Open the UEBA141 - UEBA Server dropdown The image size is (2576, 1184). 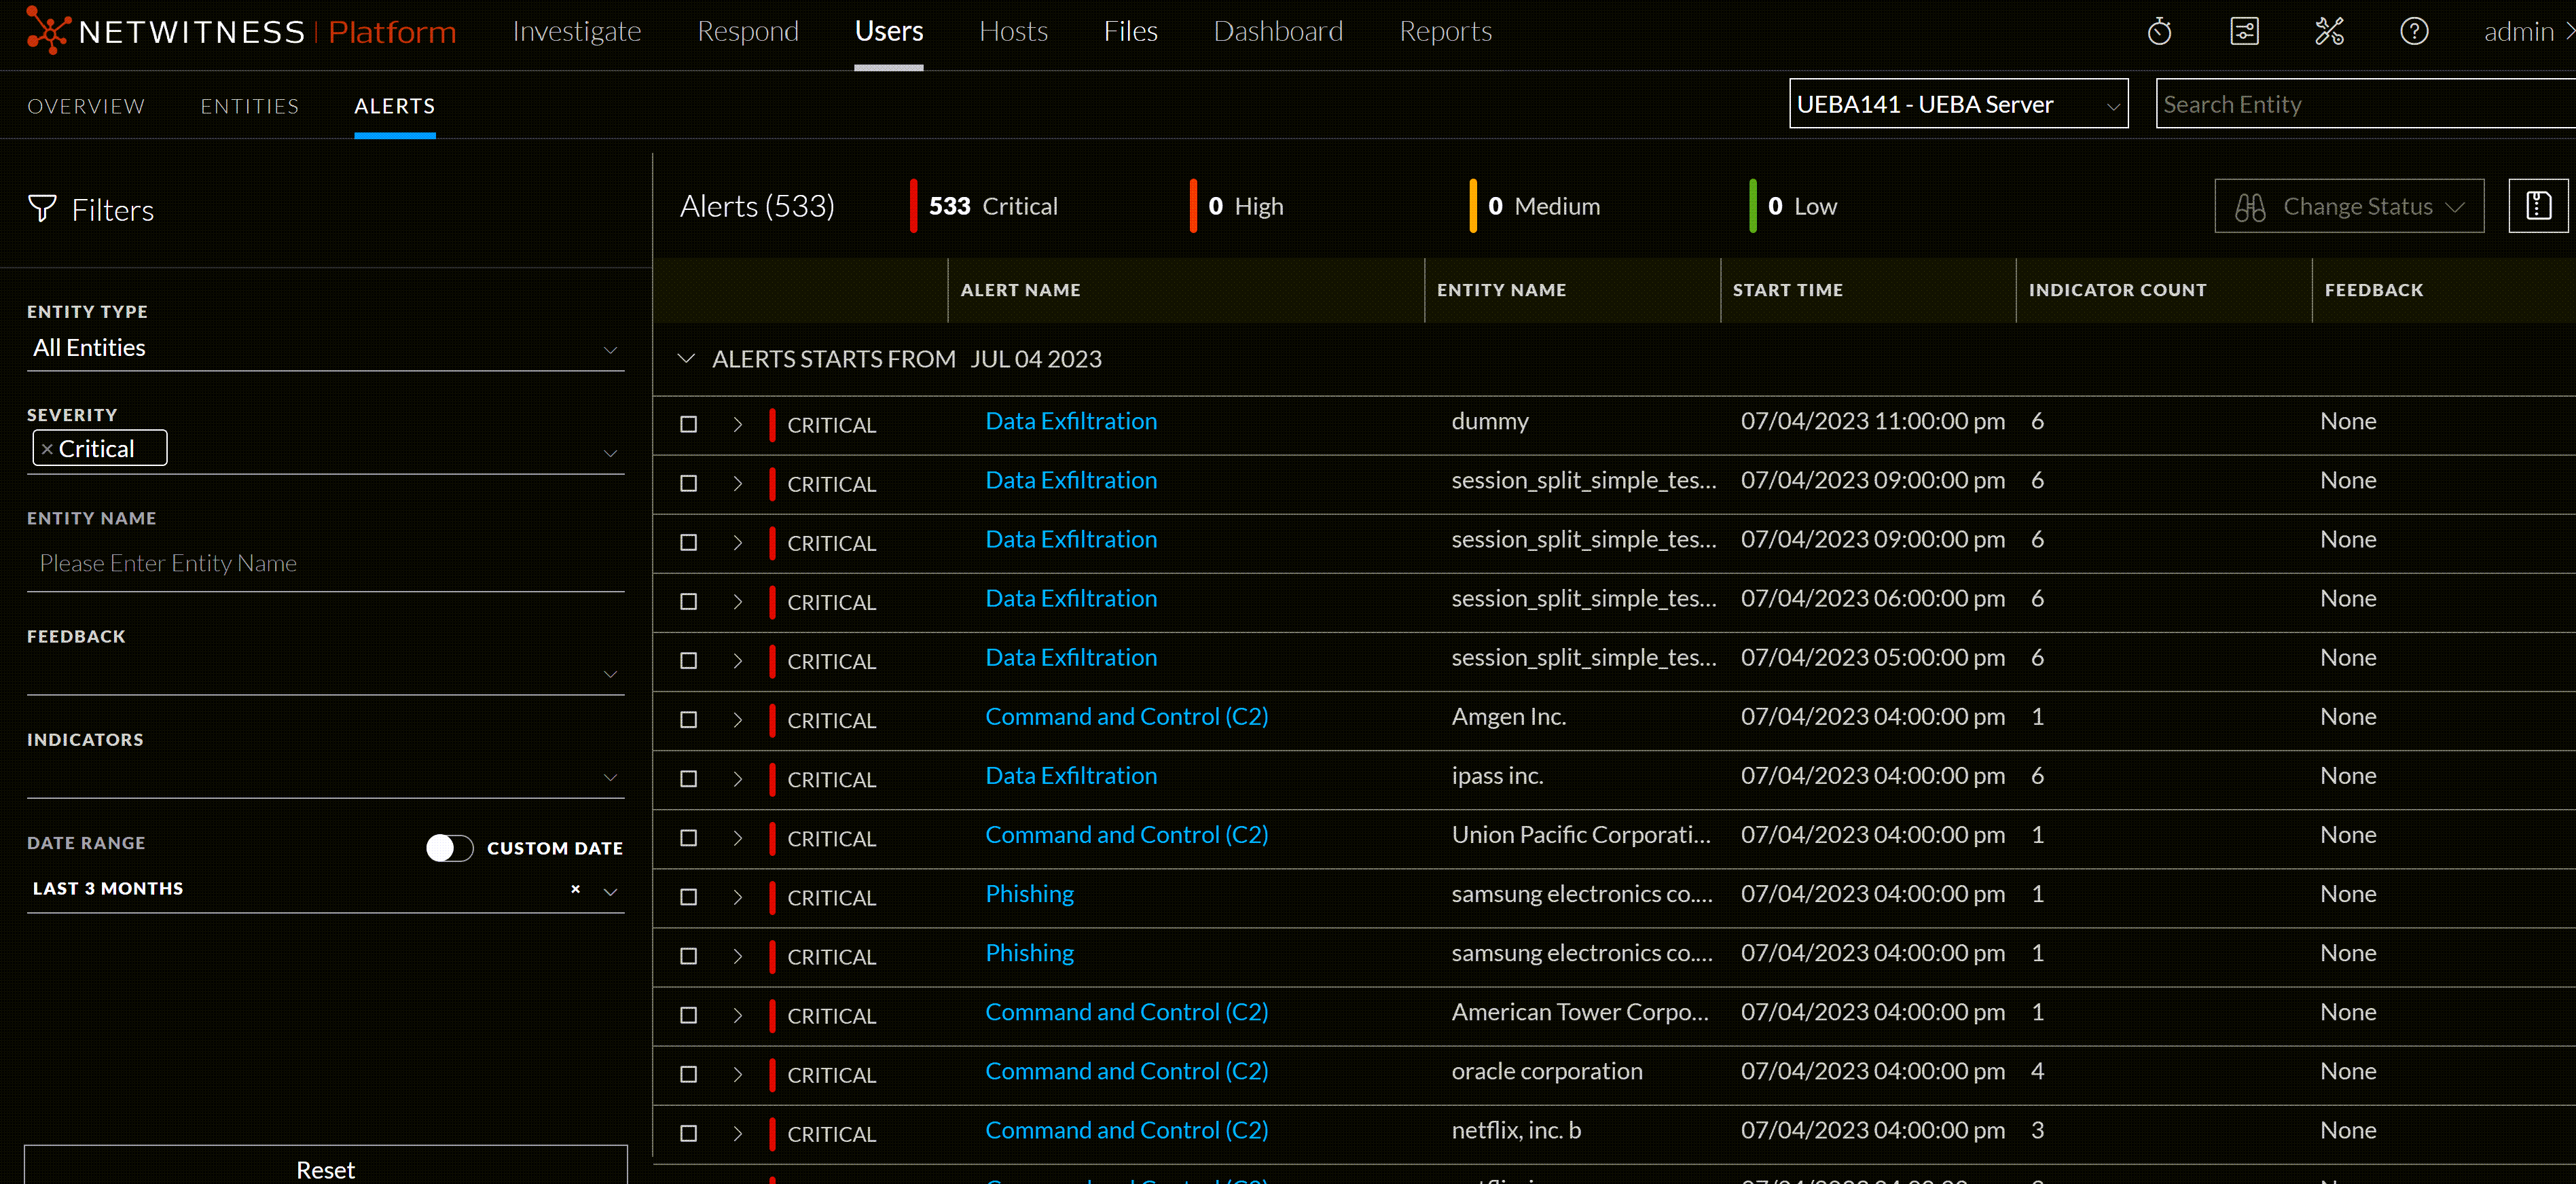[x=1957, y=103]
